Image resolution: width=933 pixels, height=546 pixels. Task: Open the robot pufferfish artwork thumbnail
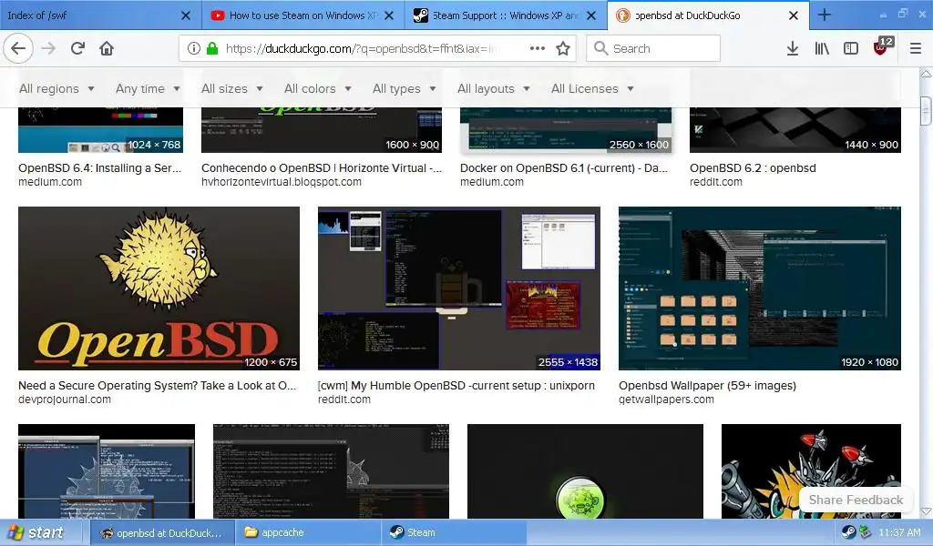coord(811,471)
